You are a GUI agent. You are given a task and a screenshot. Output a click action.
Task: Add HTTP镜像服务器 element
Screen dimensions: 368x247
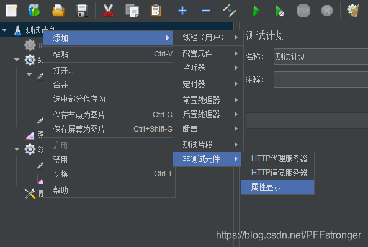(x=277, y=173)
